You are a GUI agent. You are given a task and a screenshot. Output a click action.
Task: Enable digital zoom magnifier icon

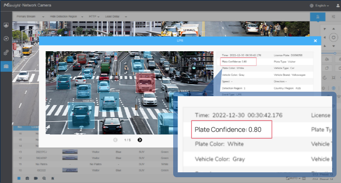coord(44,178)
